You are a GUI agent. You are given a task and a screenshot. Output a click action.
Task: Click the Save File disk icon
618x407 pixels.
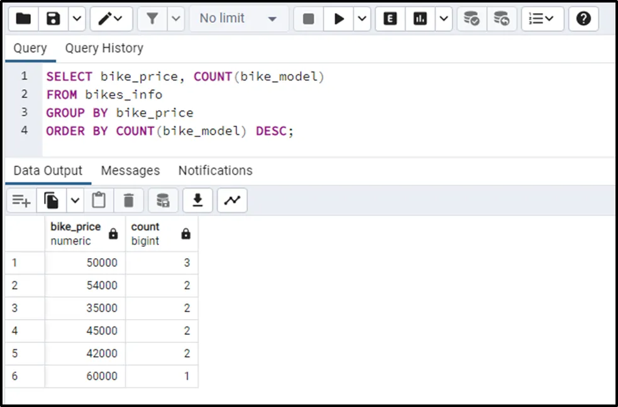click(x=53, y=19)
